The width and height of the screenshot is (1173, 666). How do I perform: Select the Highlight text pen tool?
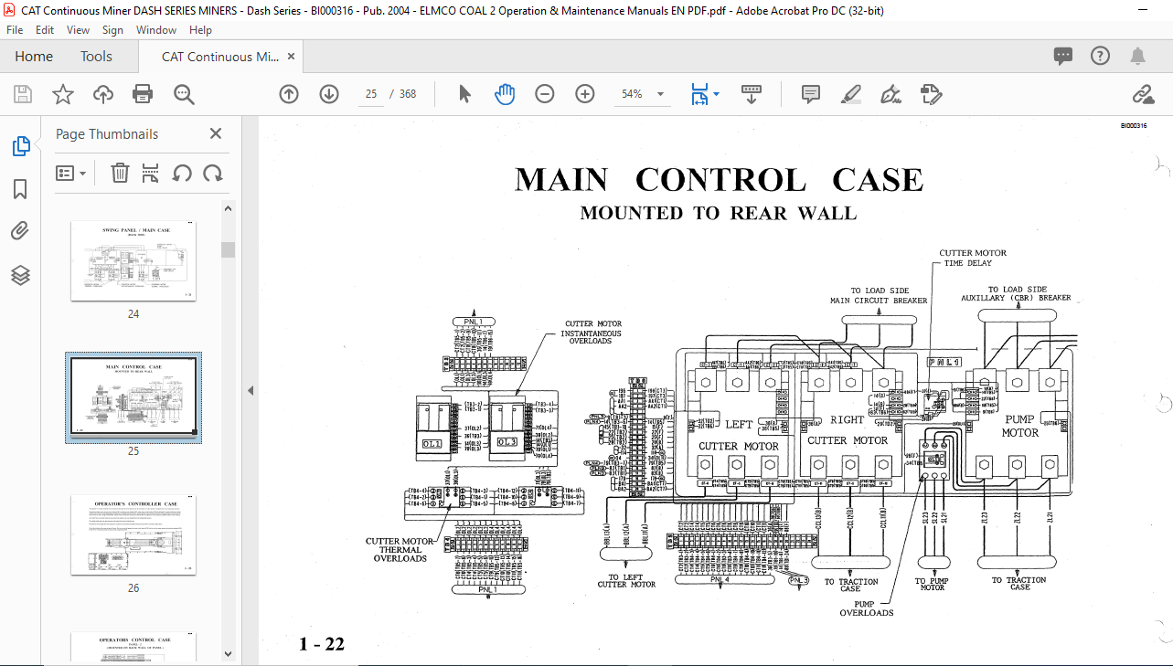tap(850, 94)
